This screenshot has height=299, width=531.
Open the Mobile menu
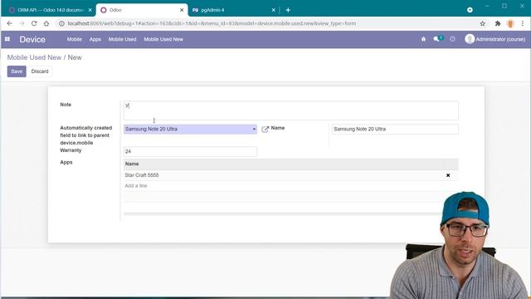74,39
